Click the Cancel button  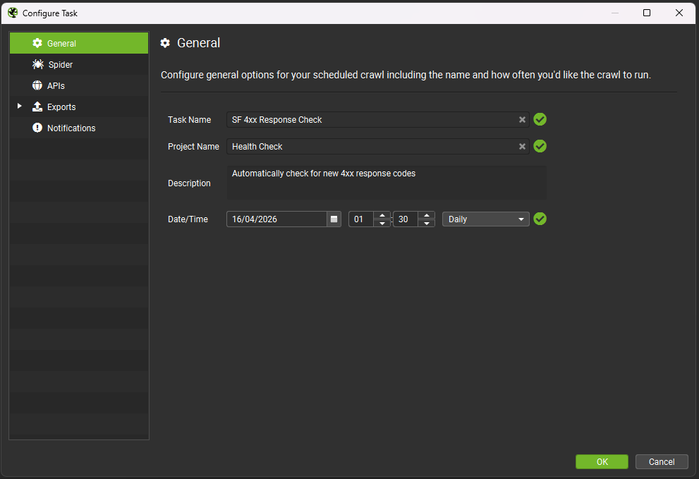[x=661, y=461]
